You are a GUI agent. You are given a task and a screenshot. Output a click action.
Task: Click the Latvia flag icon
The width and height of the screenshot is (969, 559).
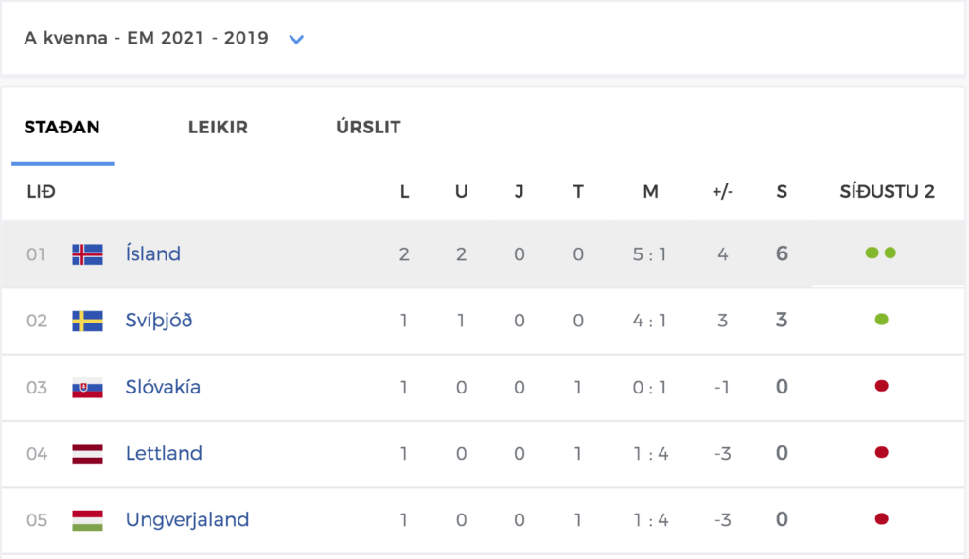pos(87,454)
